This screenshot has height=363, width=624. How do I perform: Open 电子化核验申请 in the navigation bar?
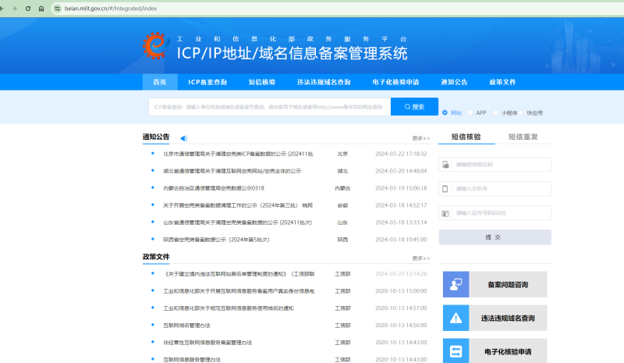(395, 82)
